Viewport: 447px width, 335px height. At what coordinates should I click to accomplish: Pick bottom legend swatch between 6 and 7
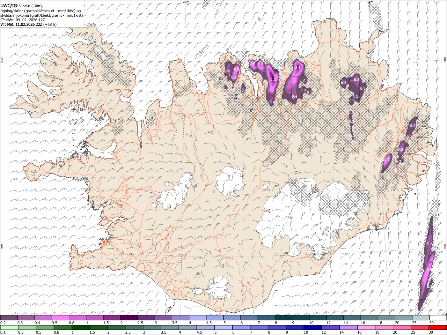241,328
